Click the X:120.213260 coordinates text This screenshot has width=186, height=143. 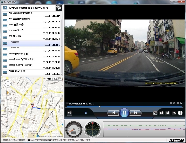pyautogui.click(x=14, y=140)
